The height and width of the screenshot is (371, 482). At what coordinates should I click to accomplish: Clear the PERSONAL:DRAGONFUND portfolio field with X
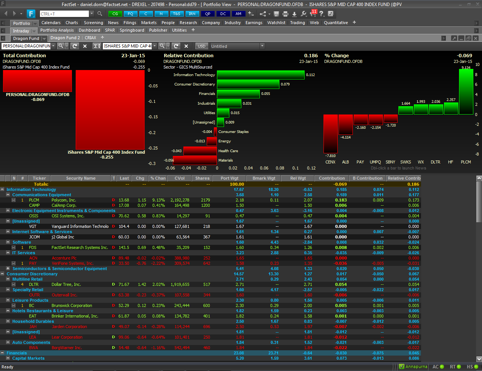click(x=85, y=46)
